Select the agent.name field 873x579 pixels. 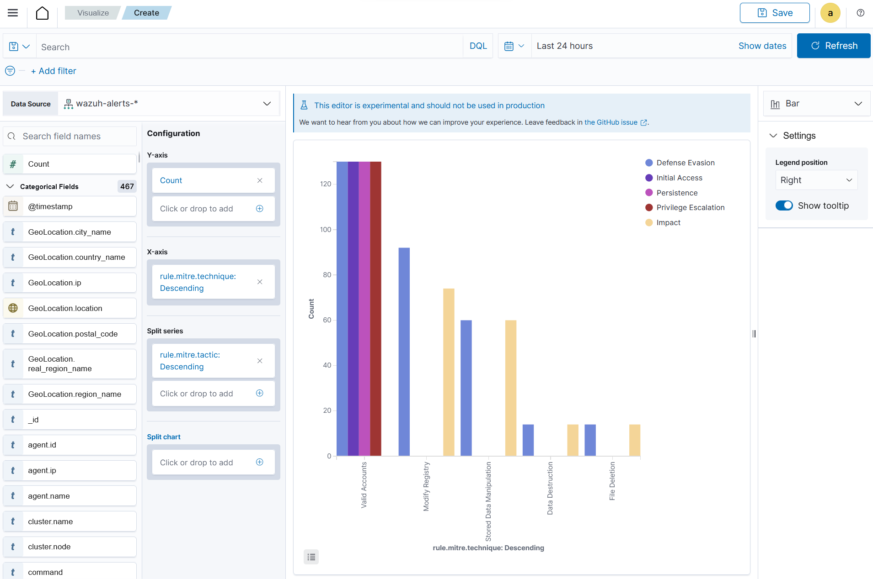tap(70, 496)
